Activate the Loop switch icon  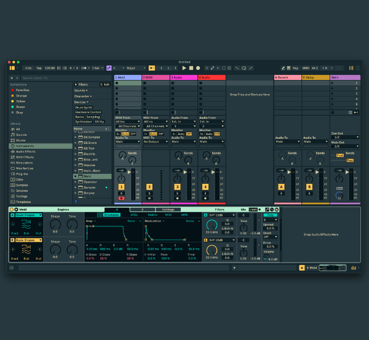coord(244,68)
